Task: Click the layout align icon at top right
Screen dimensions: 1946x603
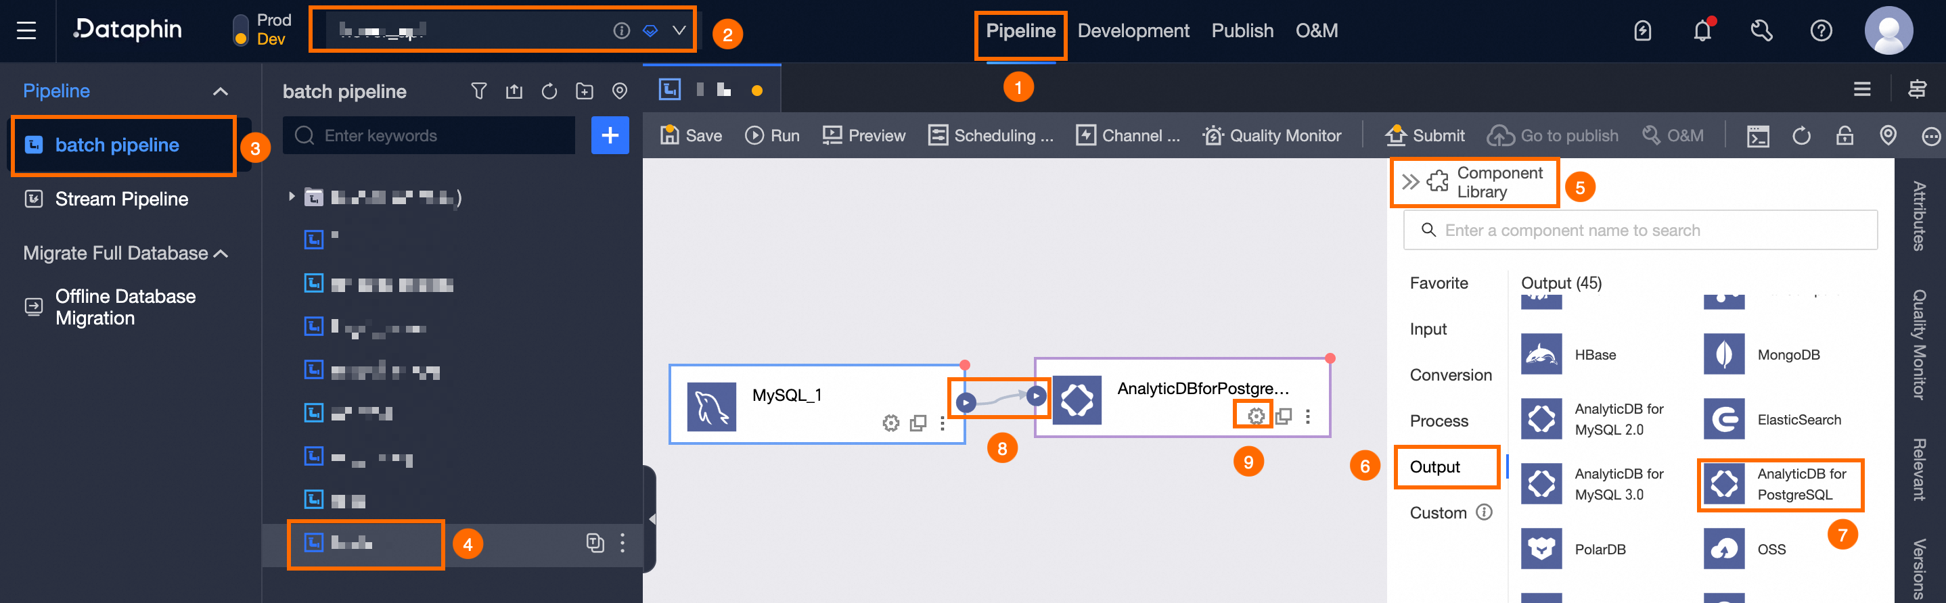Action: [x=1916, y=90]
